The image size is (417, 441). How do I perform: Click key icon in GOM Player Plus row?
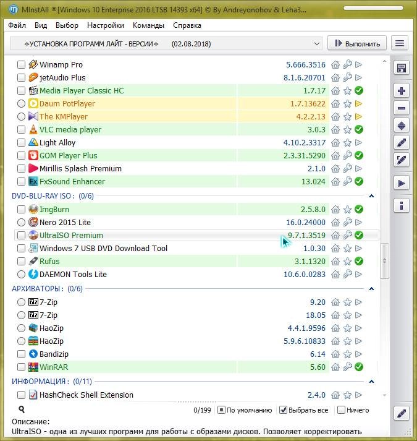[x=347, y=155]
